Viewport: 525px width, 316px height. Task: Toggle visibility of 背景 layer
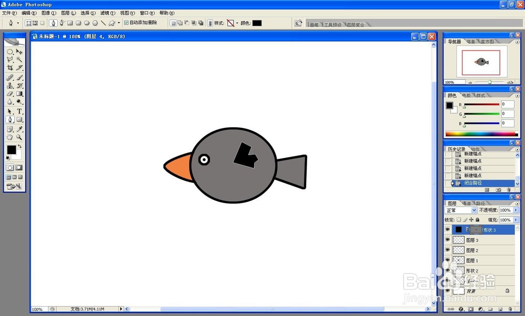coord(448,291)
